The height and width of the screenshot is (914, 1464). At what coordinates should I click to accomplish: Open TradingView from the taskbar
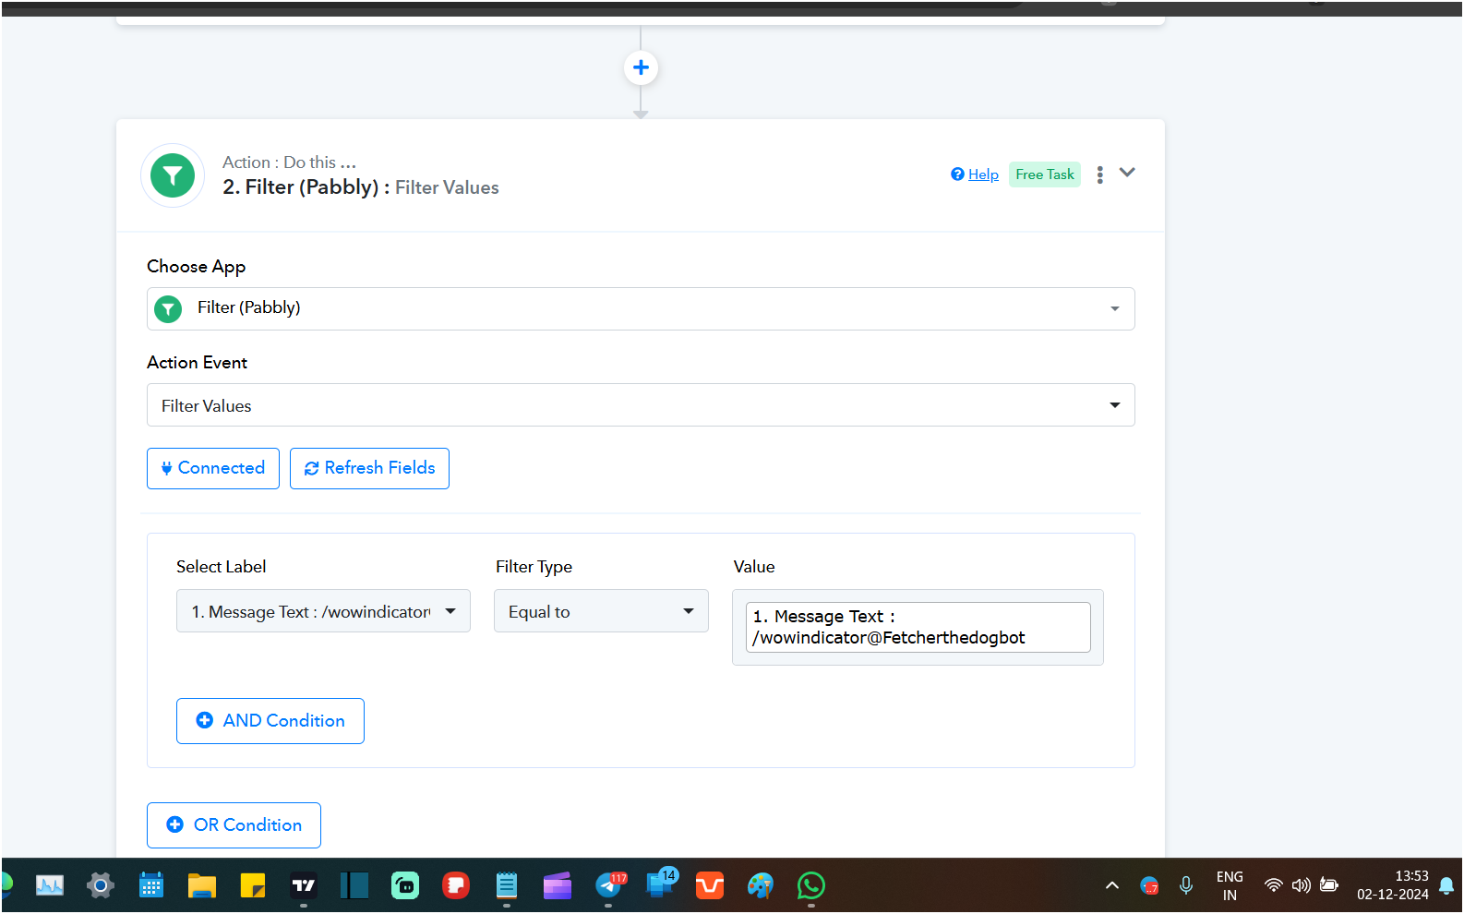coord(304,886)
